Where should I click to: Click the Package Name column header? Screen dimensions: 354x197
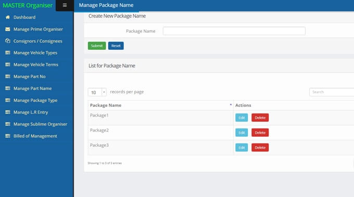pos(160,105)
